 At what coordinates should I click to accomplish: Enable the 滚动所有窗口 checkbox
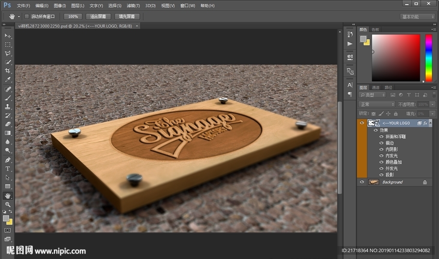[27, 17]
